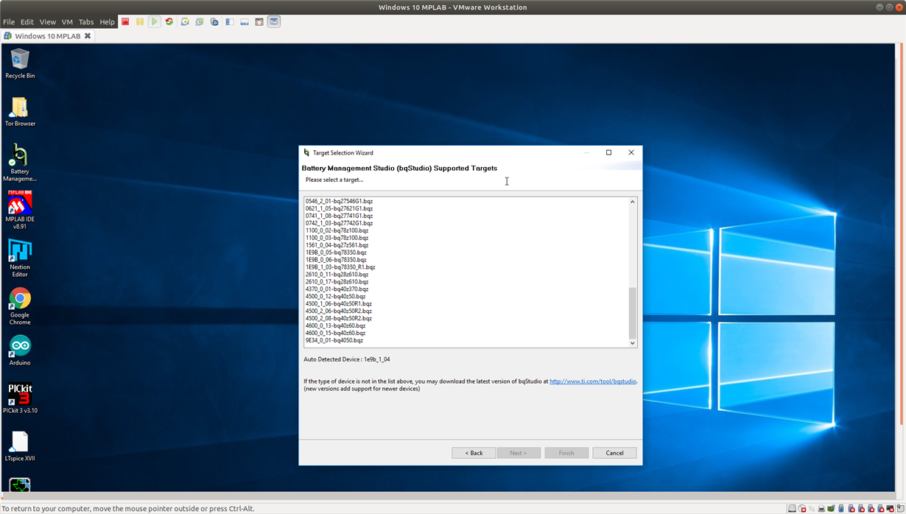This screenshot has width=906, height=514.
Task: Select 4500_2_06-bq40z50R2.bqz target
Action: click(x=339, y=311)
